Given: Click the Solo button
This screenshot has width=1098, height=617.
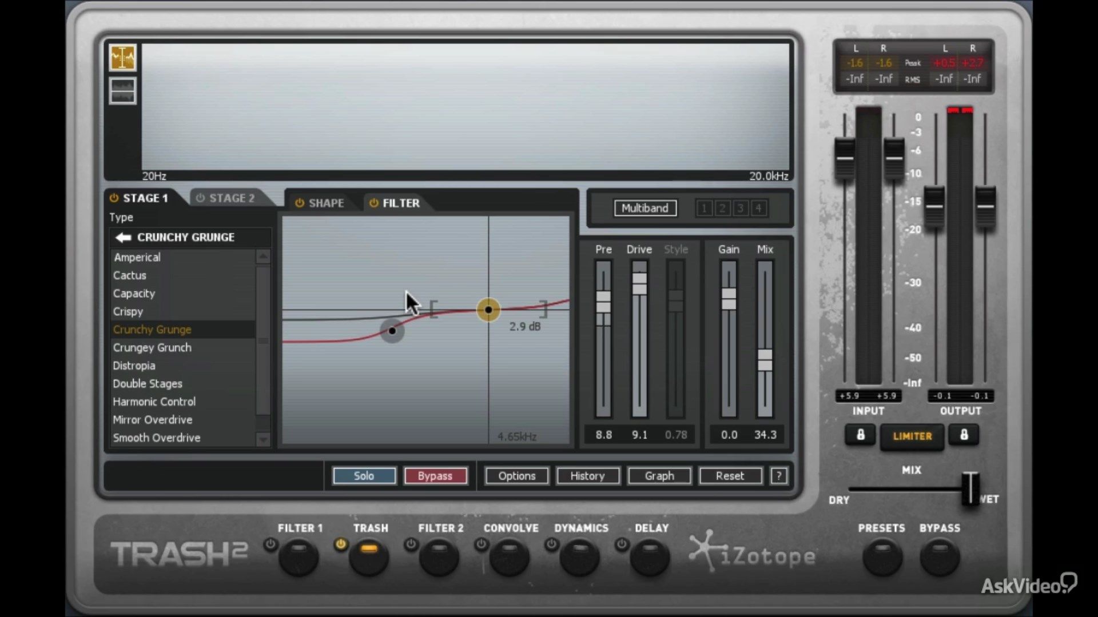Looking at the screenshot, I should click(364, 476).
